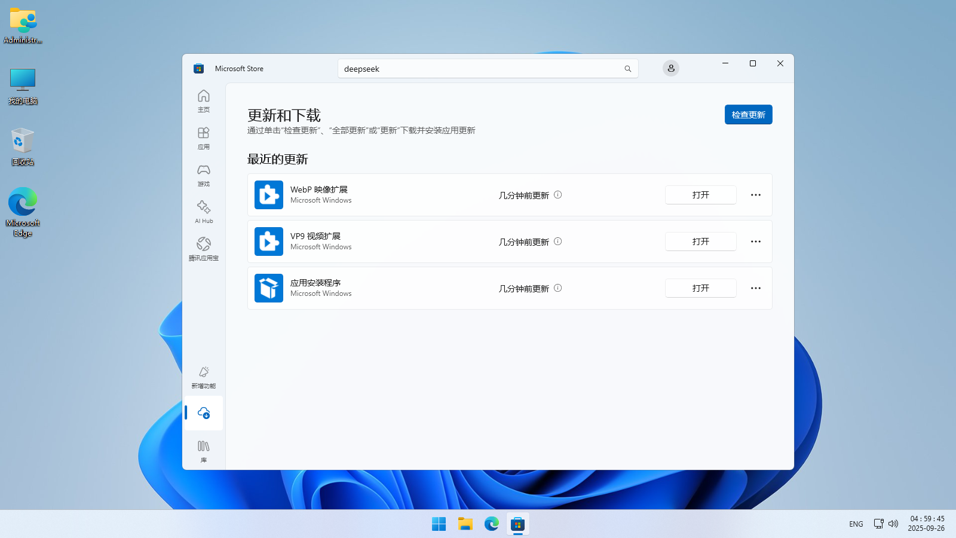Show update info icon for VP9 视频扩展
This screenshot has width=956, height=538.
point(558,242)
